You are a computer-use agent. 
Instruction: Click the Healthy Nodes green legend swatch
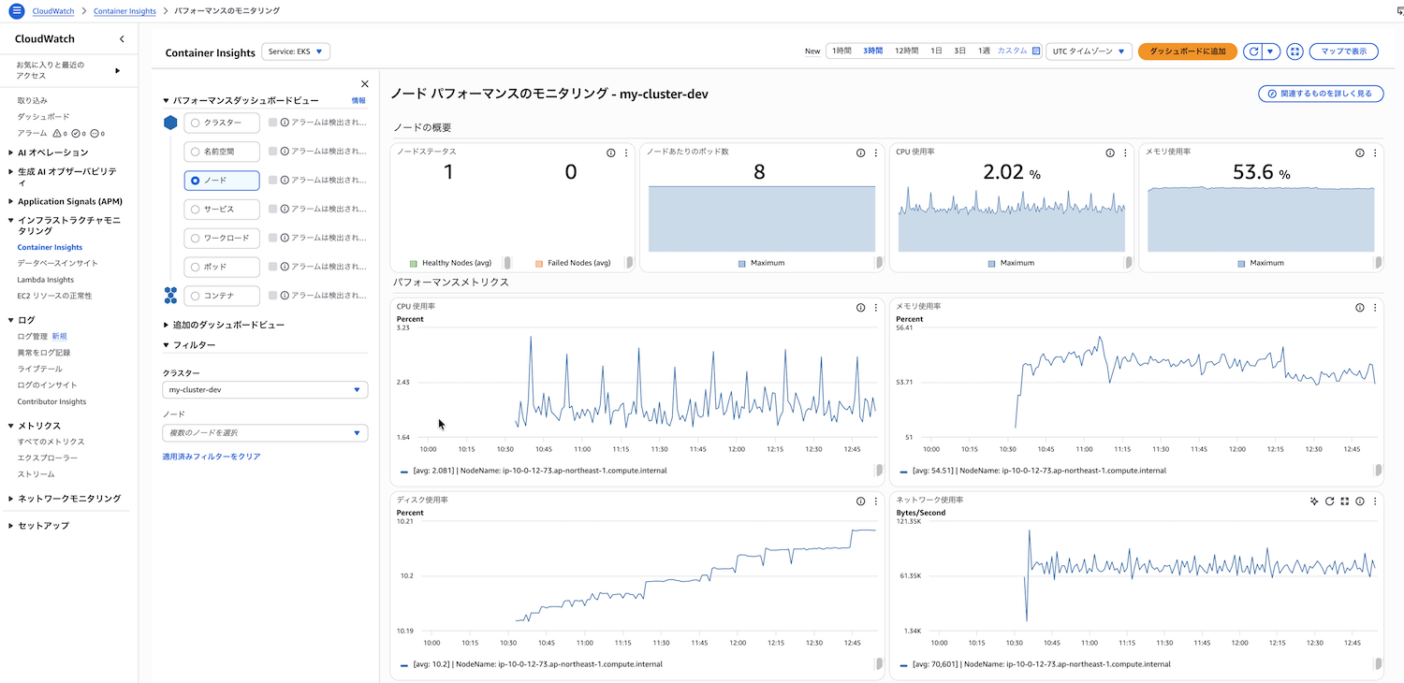414,264
